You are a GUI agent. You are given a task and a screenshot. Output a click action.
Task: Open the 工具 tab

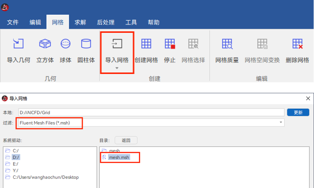(x=131, y=22)
